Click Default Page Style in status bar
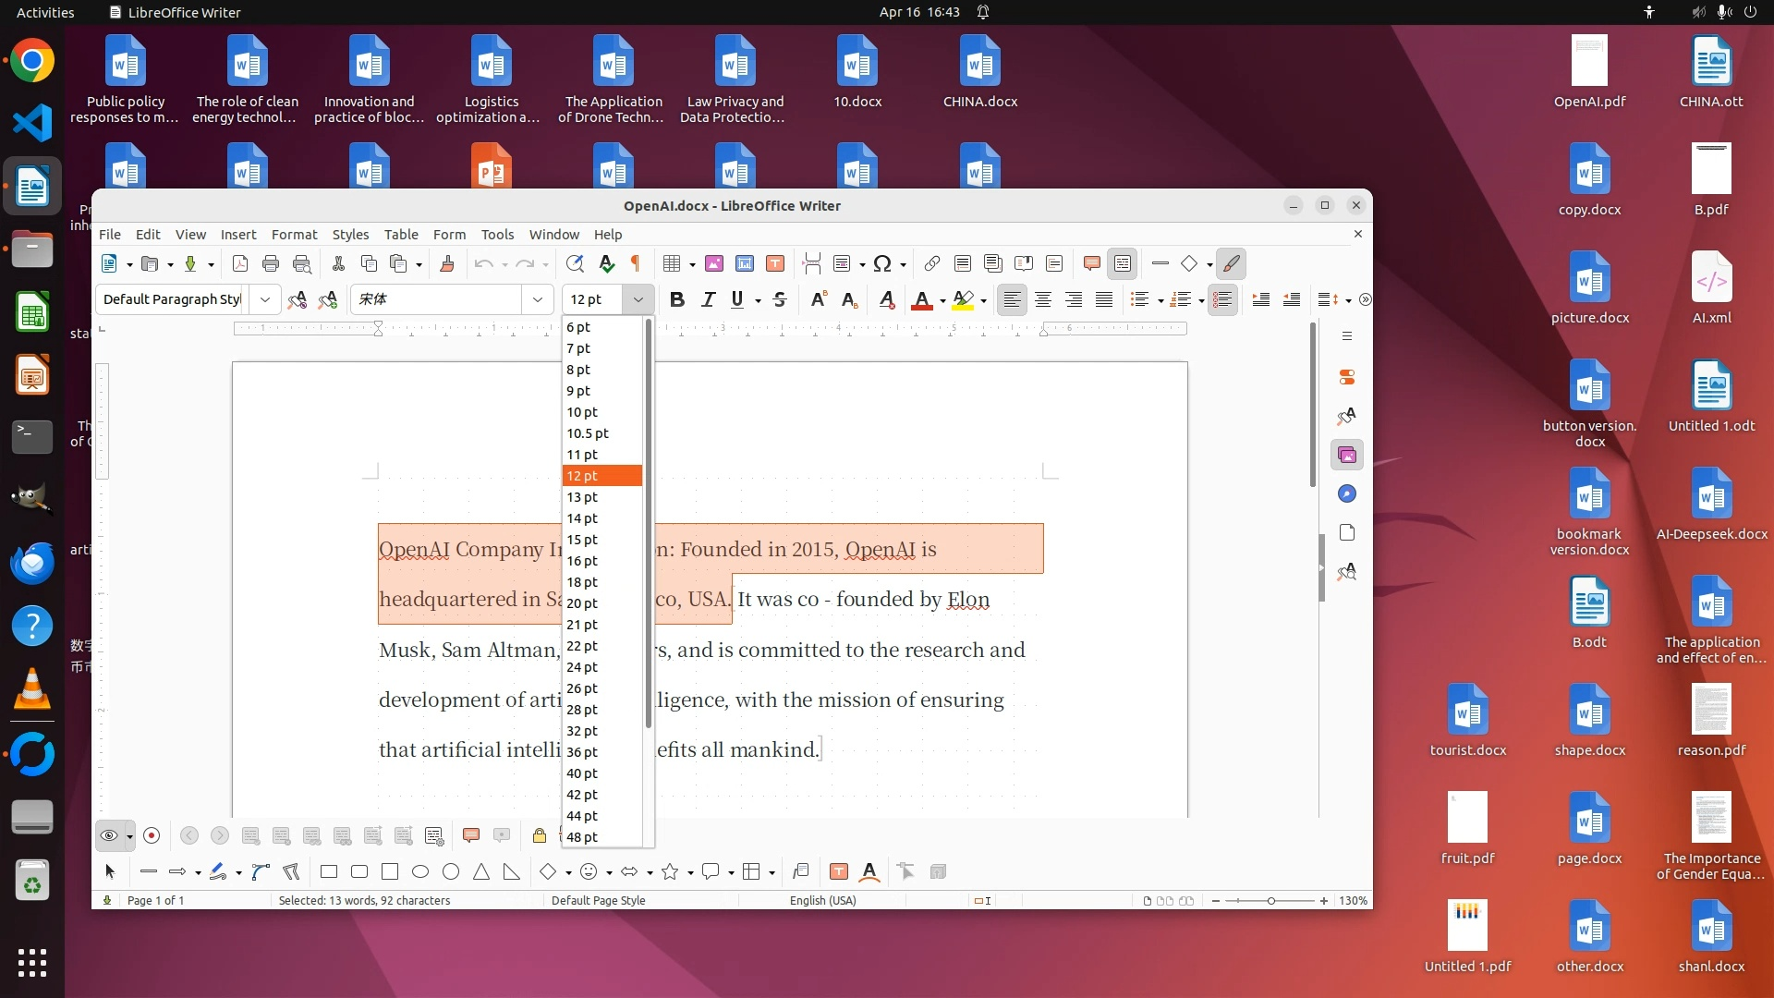 (598, 901)
